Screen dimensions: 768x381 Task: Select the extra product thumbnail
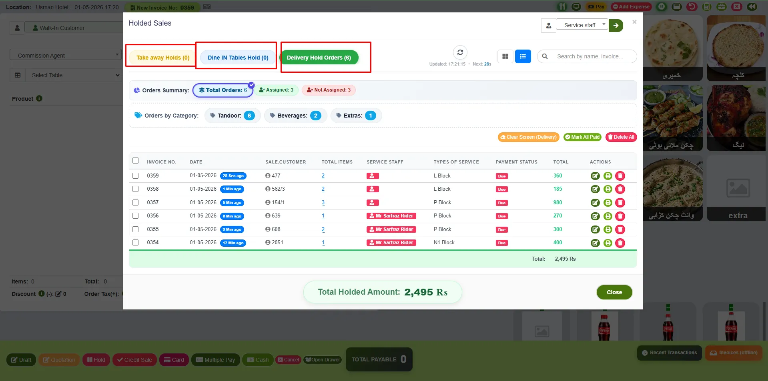pyautogui.click(x=736, y=188)
